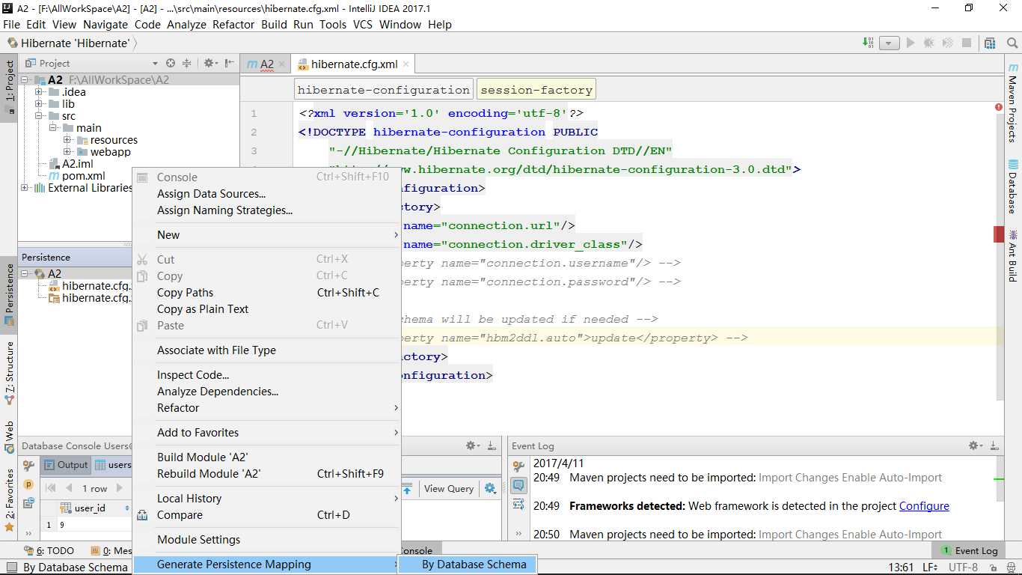1022x575 pixels.
Task: Click the UTF-8 encoding selector in status bar
Action: (962, 568)
